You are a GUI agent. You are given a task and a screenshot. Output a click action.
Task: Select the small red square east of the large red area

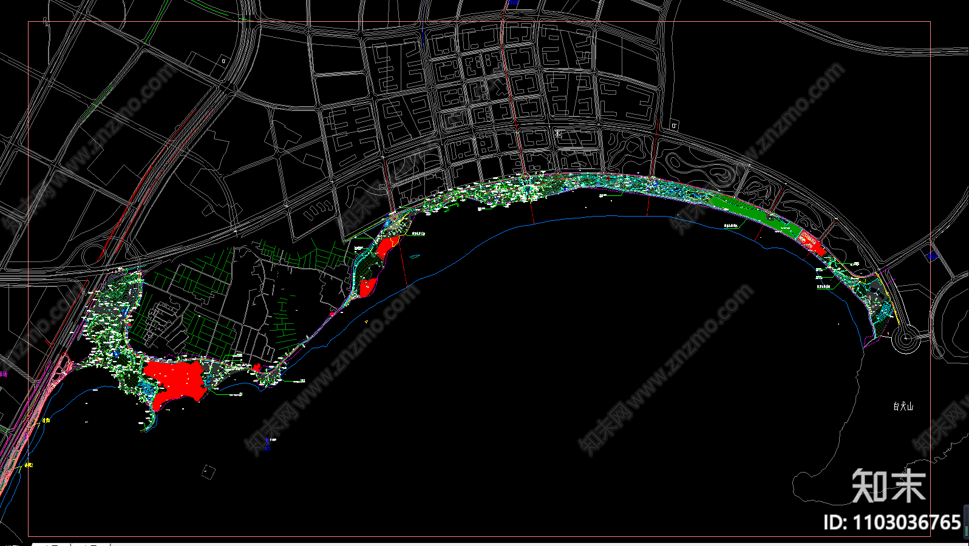pyautogui.click(x=257, y=367)
